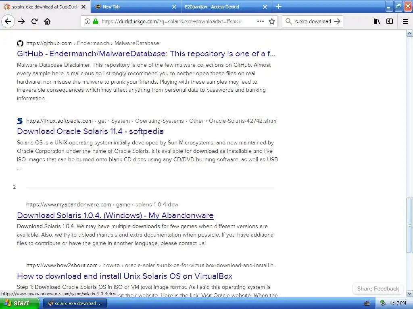Viewport: 413px width, 309px height.
Task: Click the vertical scrollbar thumb
Action: [410, 225]
